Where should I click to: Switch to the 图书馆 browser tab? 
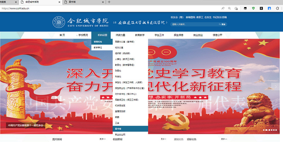84,2
